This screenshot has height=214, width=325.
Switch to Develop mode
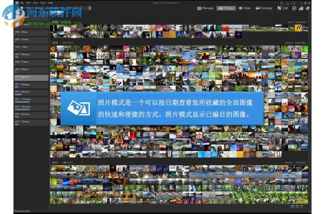pyautogui.click(x=264, y=8)
